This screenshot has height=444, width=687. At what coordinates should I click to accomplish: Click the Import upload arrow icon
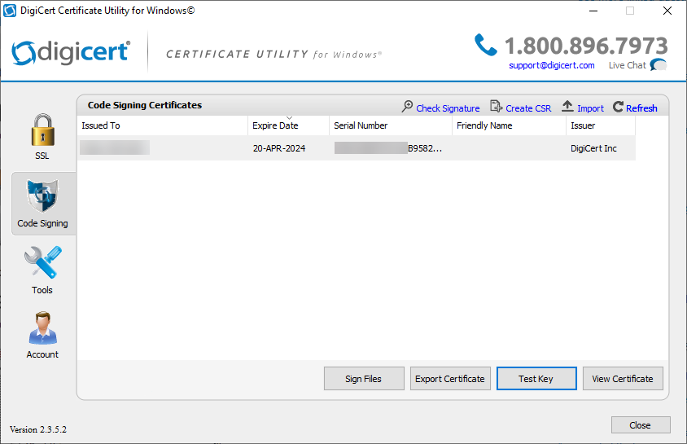[567, 106]
